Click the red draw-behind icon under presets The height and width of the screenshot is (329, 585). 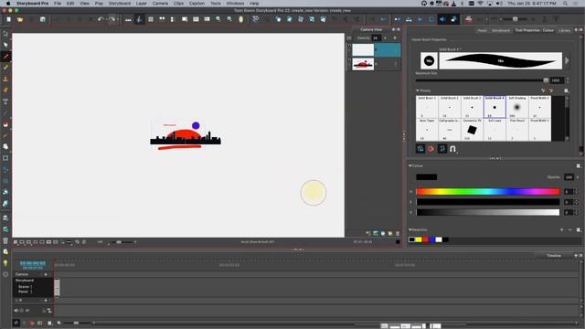431,149
